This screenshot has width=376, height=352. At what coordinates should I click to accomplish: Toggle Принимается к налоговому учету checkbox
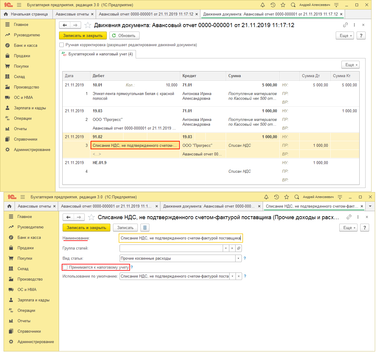[65, 267]
